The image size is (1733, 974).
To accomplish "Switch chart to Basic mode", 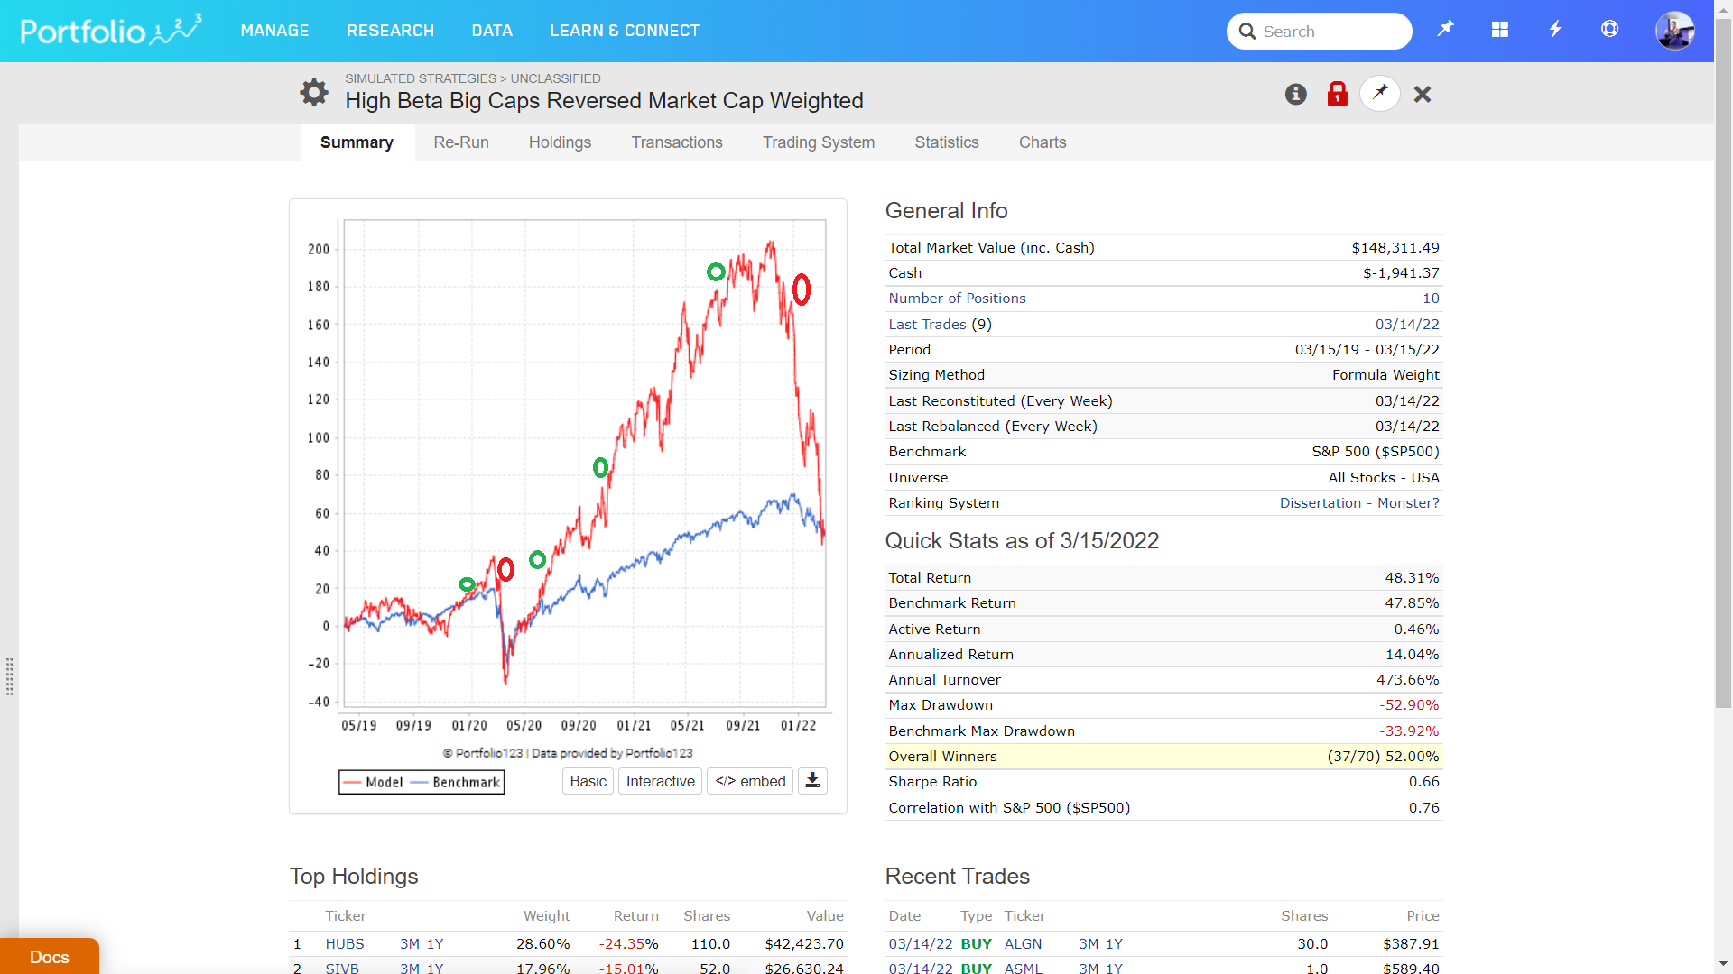I will [x=588, y=781].
